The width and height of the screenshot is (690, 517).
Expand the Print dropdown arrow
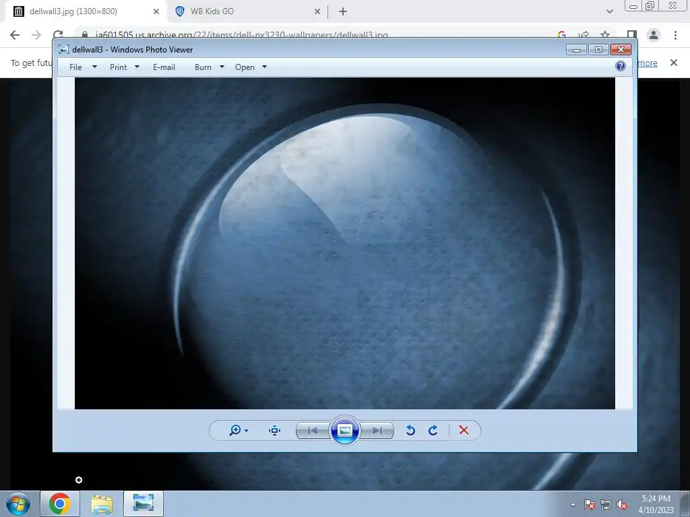[x=137, y=67]
